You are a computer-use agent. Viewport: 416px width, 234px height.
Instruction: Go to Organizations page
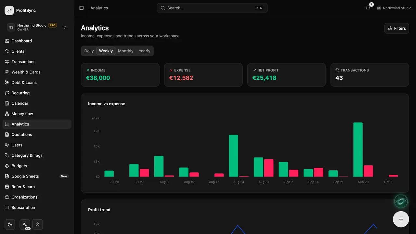point(37,197)
